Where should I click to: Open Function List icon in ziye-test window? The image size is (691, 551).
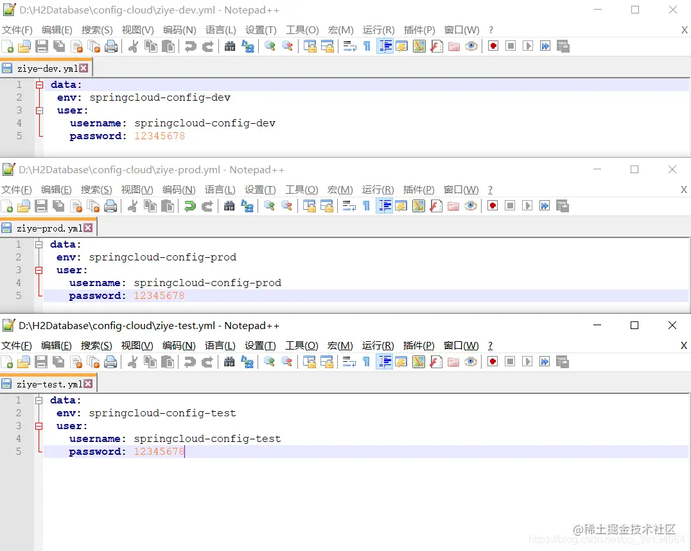(436, 362)
